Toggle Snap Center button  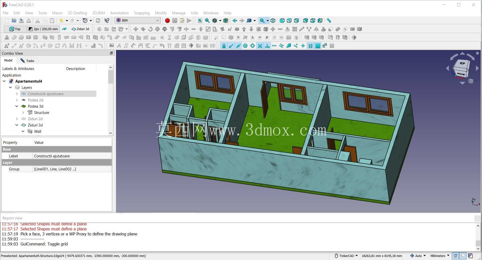pyautogui.click(x=246, y=46)
